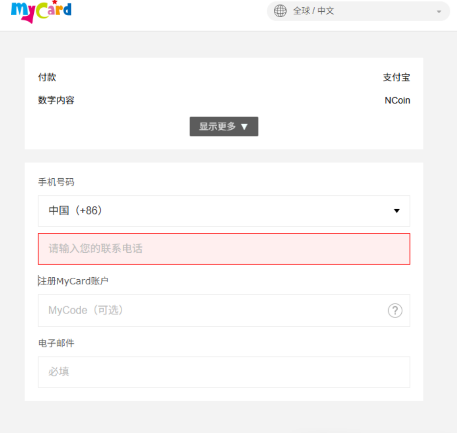
Task: Click the down triangle inside 显示更多 button
Action: [245, 126]
